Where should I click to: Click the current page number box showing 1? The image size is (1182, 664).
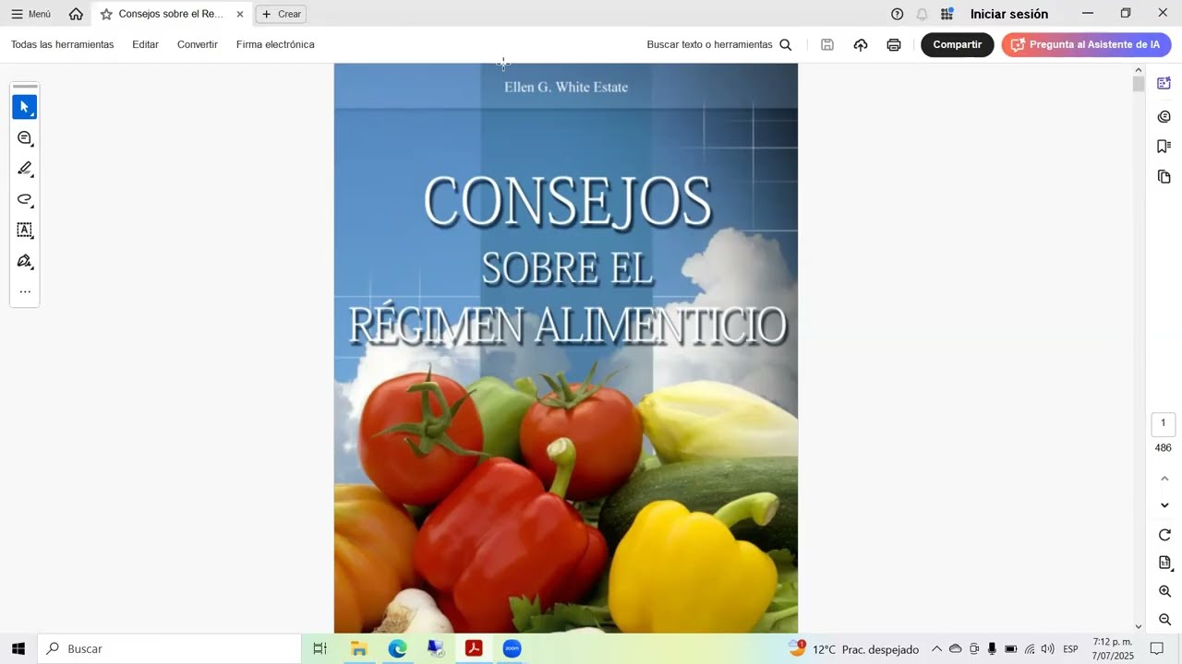click(1164, 423)
